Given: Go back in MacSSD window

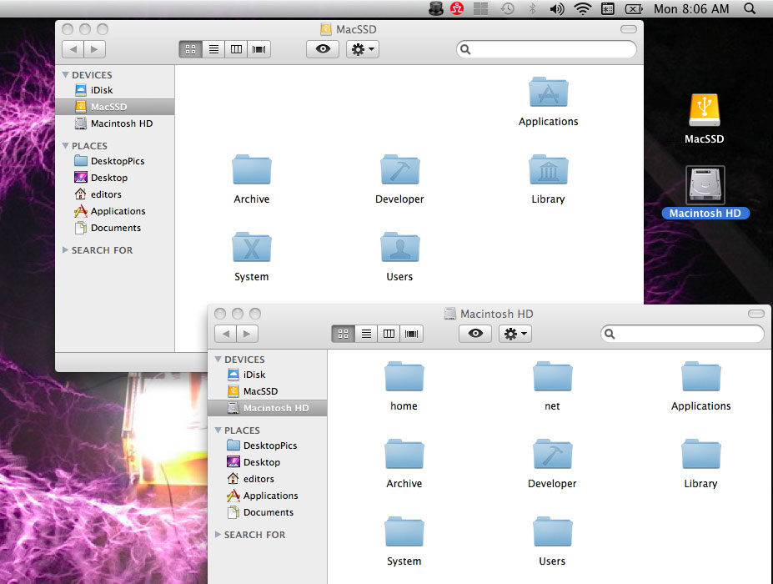Looking at the screenshot, I should click(73, 49).
